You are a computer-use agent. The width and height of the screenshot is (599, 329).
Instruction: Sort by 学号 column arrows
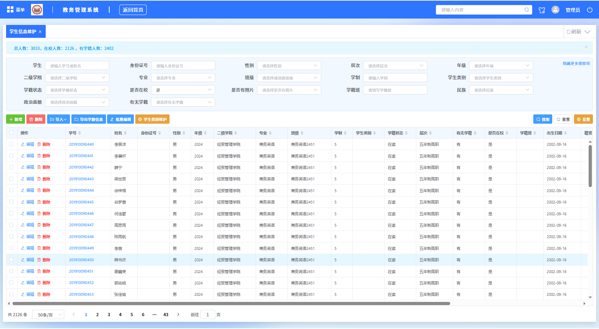(80, 133)
